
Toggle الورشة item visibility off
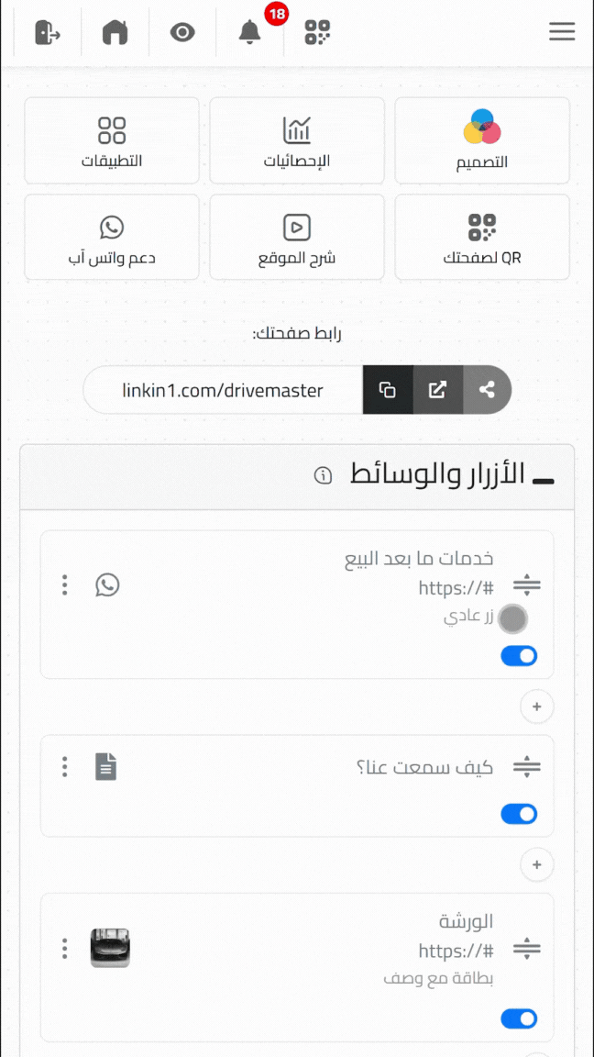[x=519, y=1018]
